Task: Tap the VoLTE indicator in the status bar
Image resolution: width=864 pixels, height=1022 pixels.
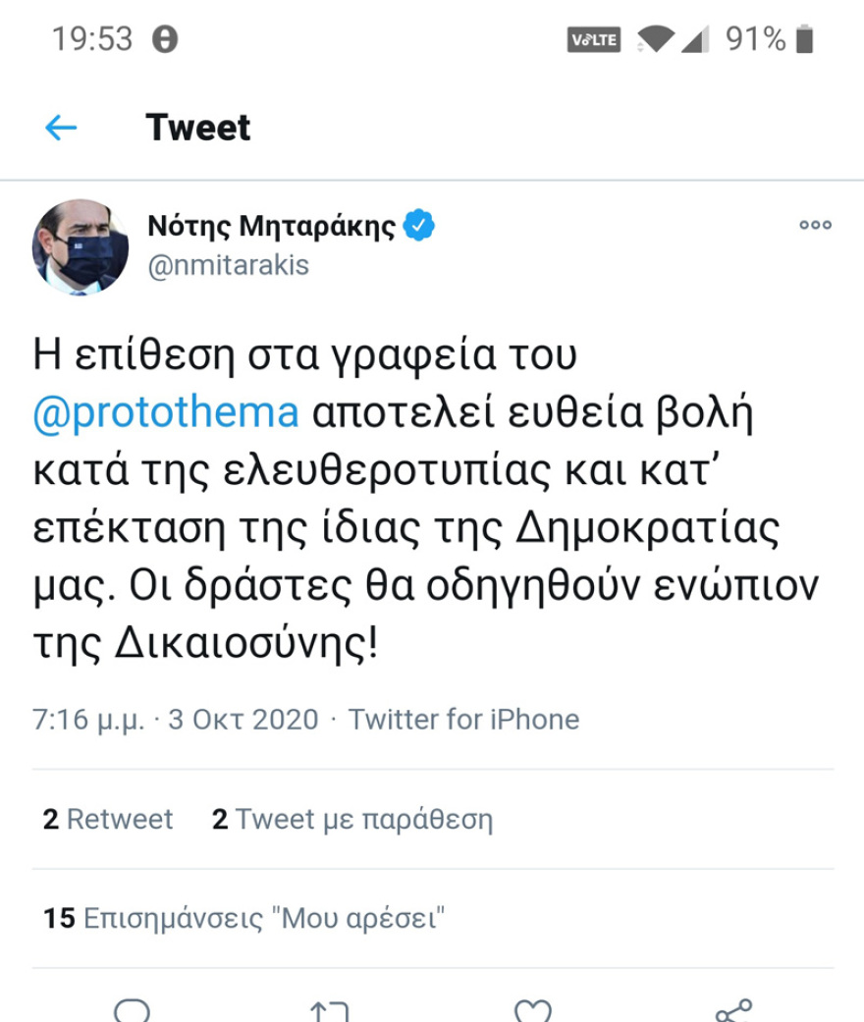Action: pos(592,39)
